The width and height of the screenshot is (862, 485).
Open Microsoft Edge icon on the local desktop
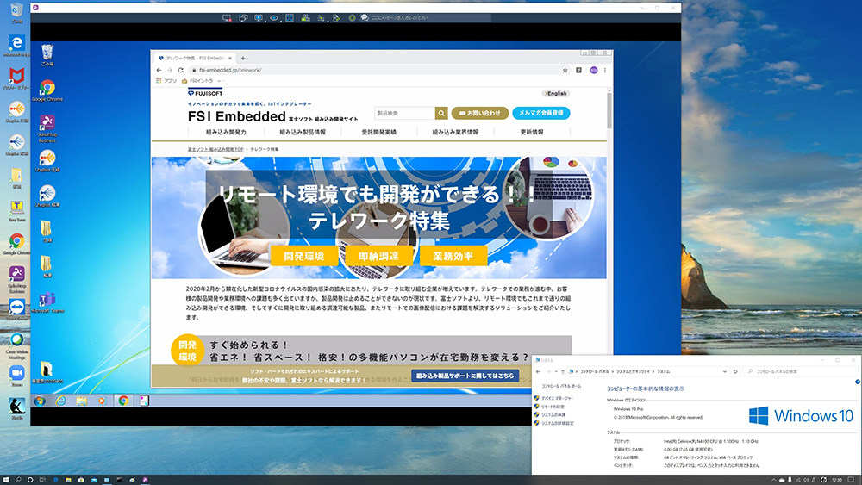point(16,47)
